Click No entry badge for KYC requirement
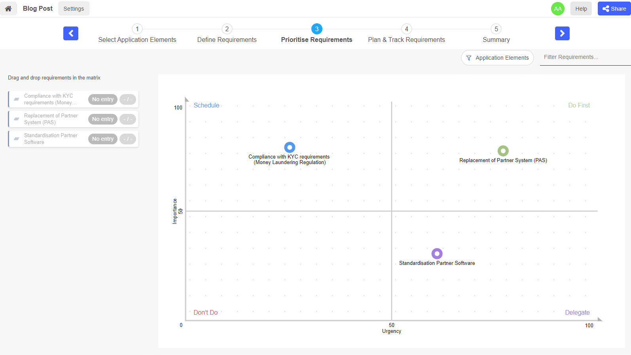The height and width of the screenshot is (355, 631). (x=102, y=99)
